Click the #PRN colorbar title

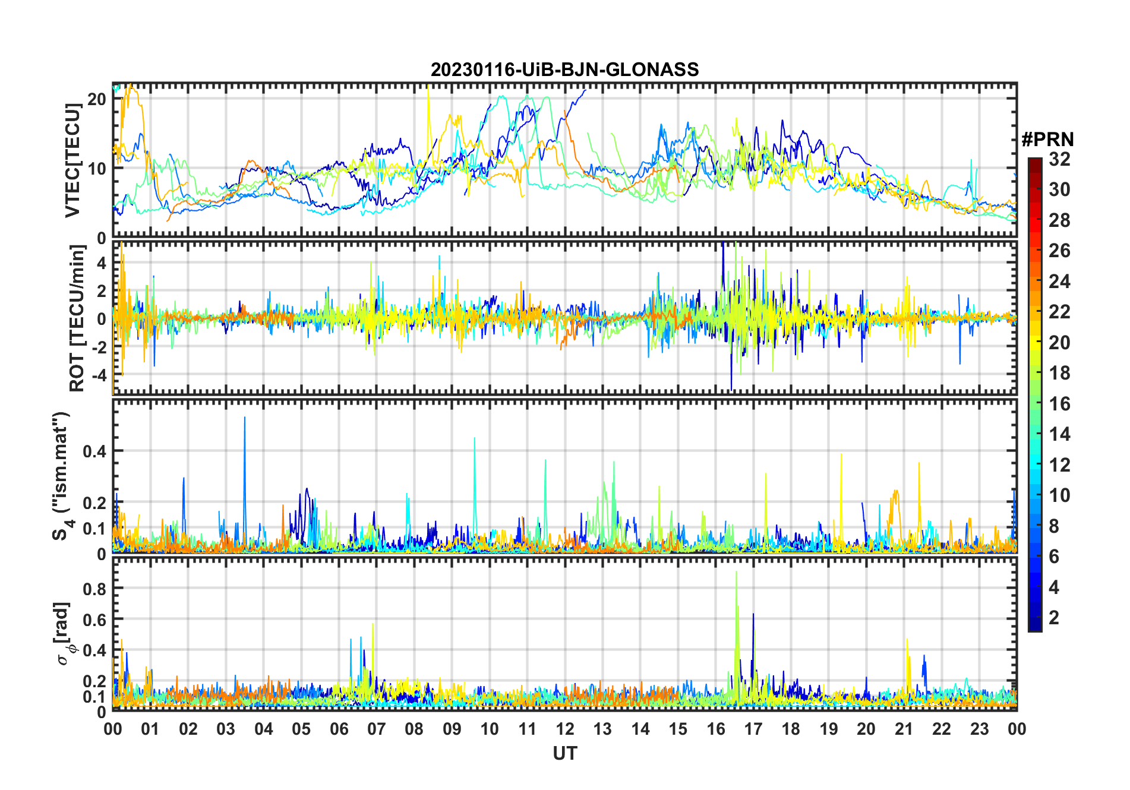click(1047, 140)
